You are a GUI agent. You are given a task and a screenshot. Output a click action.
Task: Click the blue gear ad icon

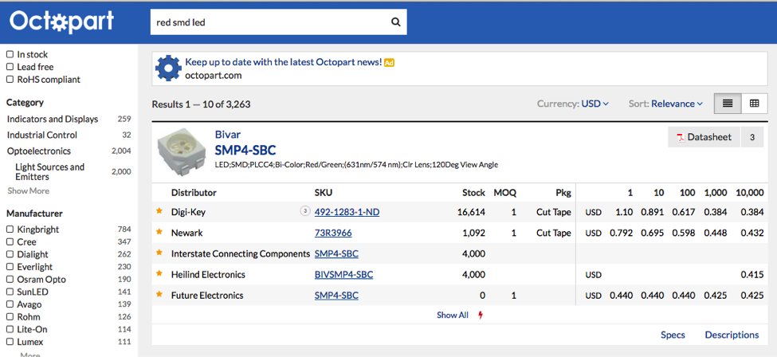point(168,69)
